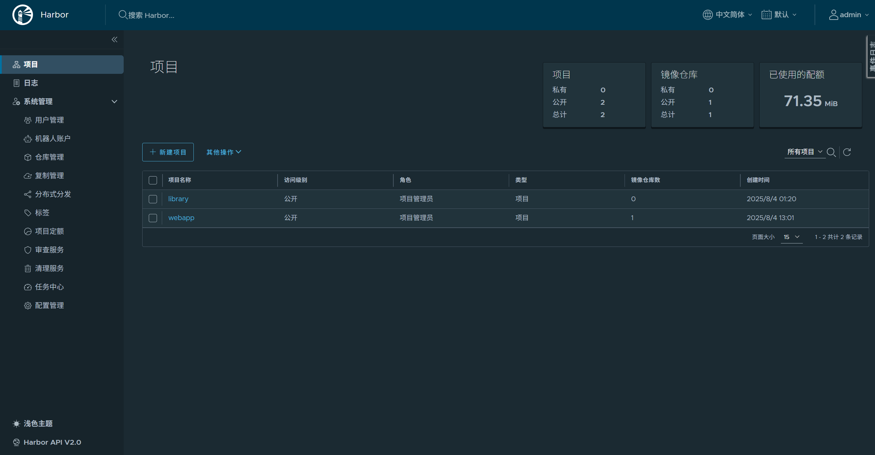Image resolution: width=875 pixels, height=455 pixels.
Task: Click the 配置管理 gear icon
Action: click(28, 306)
